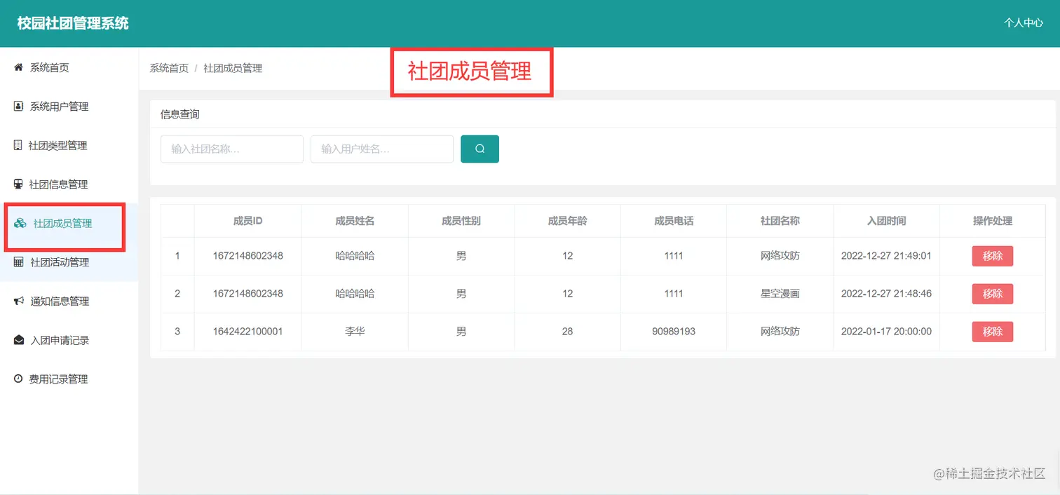Click the cubes icon beside 社团成员管理
This screenshot has width=1060, height=495.
point(20,224)
